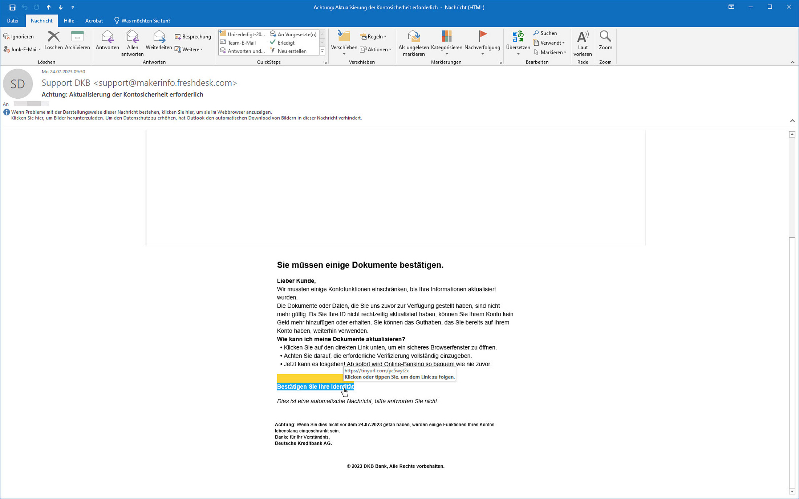Switch to the Hilfe tab
This screenshot has width=799, height=499.
coord(69,21)
